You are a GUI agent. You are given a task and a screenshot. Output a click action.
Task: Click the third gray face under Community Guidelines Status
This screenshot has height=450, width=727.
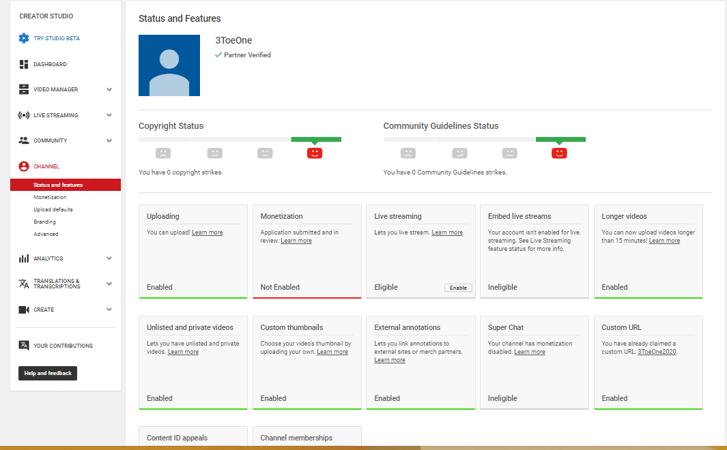pos(509,153)
